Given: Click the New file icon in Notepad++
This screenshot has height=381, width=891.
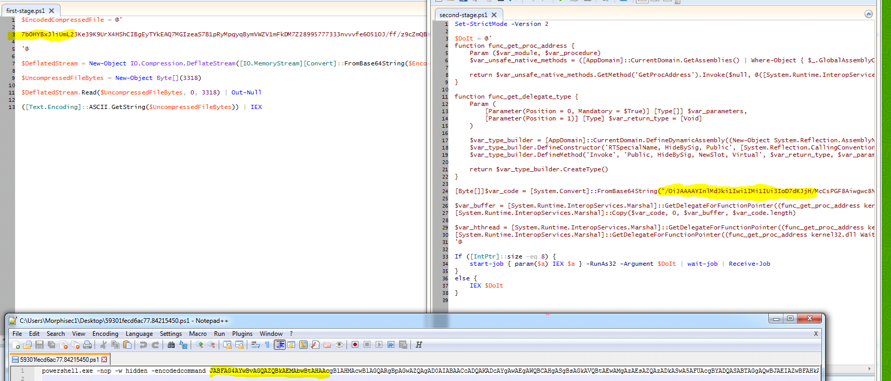Looking at the screenshot, I should (16, 345).
